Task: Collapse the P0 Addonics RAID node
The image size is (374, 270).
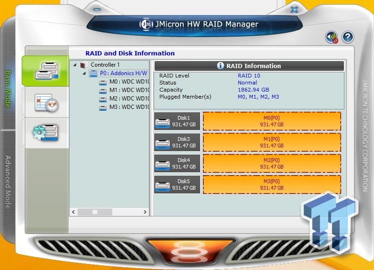Action: point(85,73)
